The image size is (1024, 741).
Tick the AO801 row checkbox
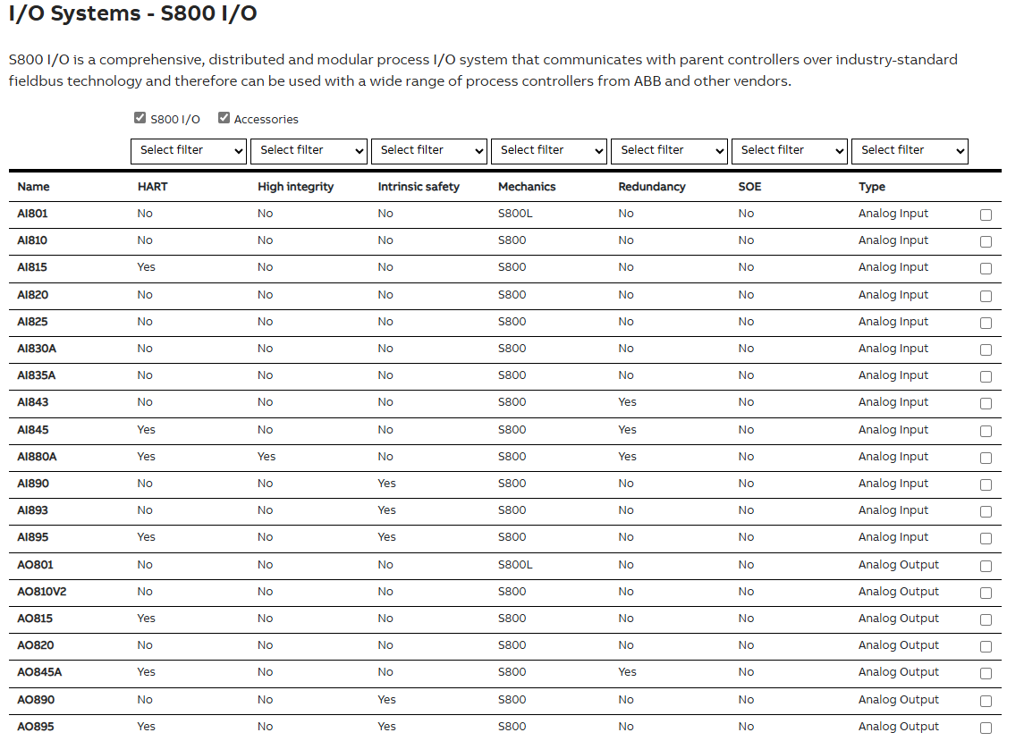point(986,566)
